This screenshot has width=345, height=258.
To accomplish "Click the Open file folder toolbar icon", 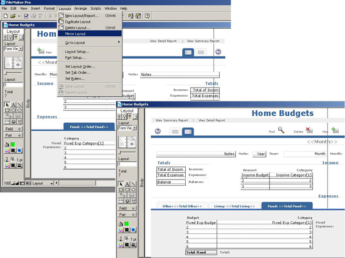I will click(13, 16).
